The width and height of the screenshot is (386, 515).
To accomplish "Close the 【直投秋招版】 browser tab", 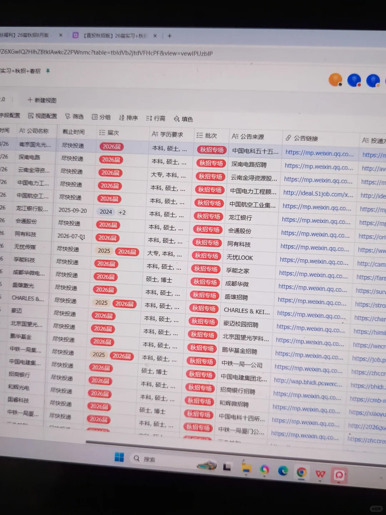I will [155, 36].
